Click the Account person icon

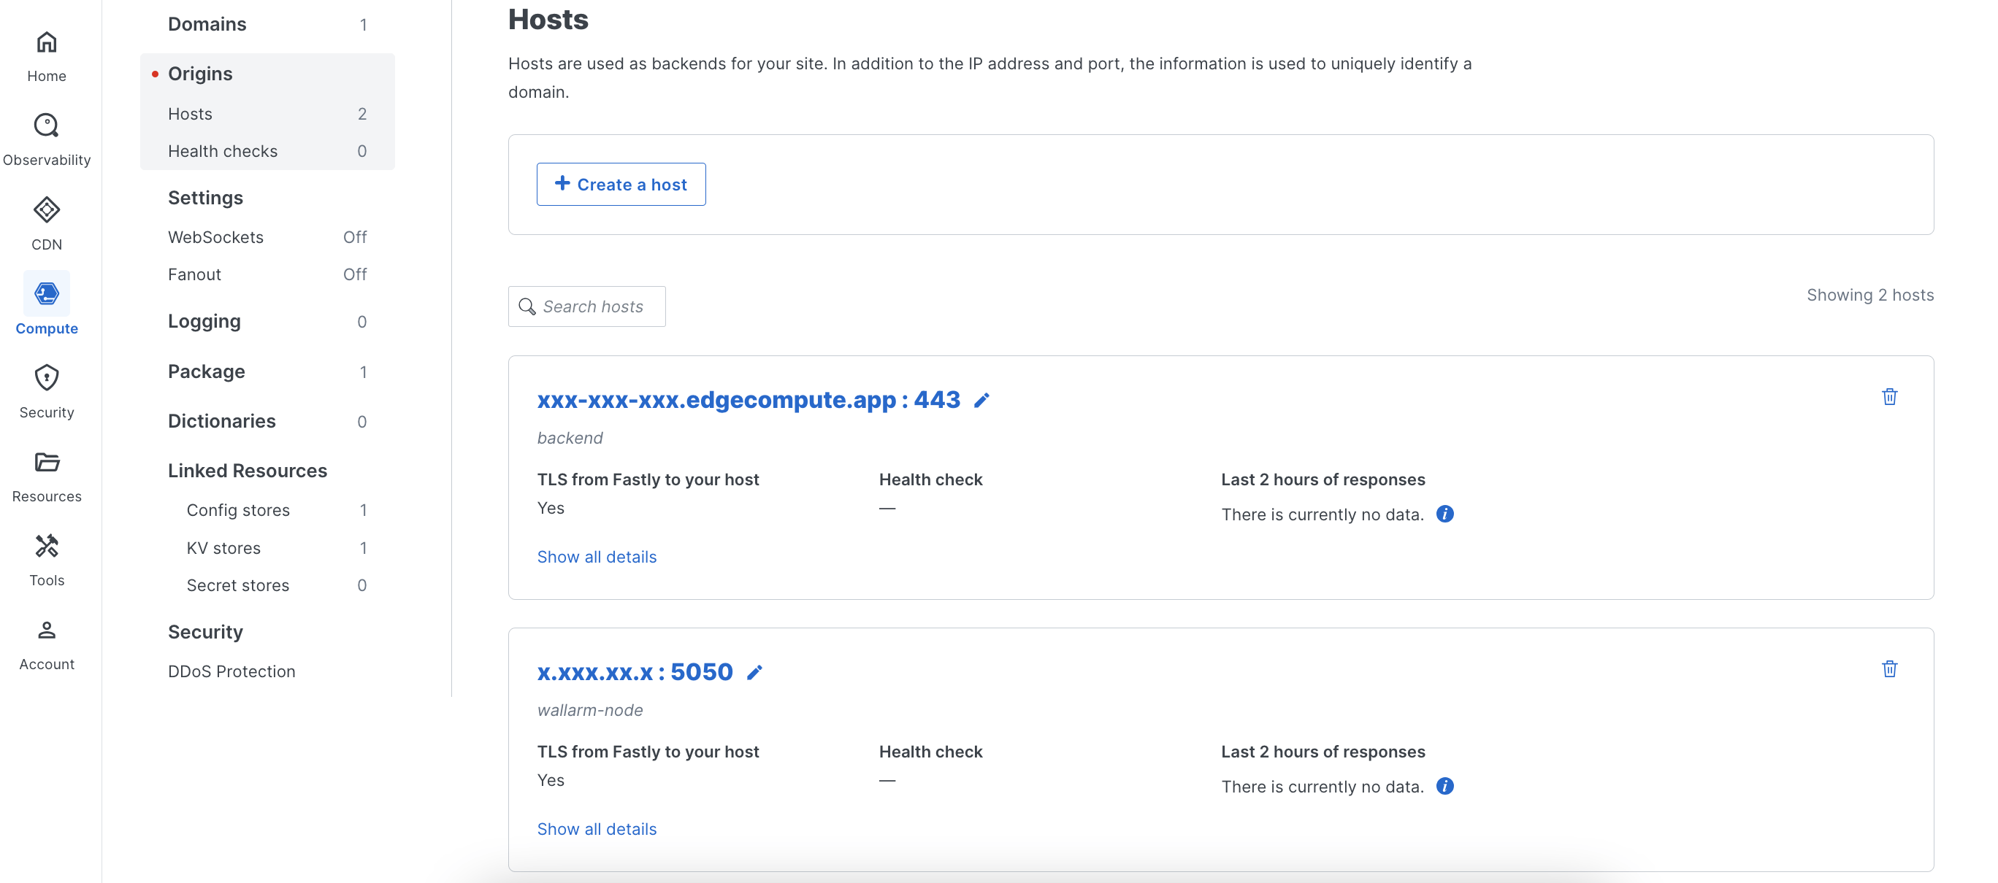(x=47, y=631)
